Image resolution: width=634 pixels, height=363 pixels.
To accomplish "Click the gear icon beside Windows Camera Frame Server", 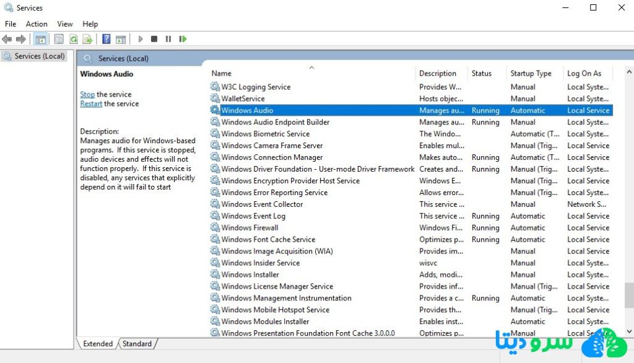I will (x=215, y=146).
